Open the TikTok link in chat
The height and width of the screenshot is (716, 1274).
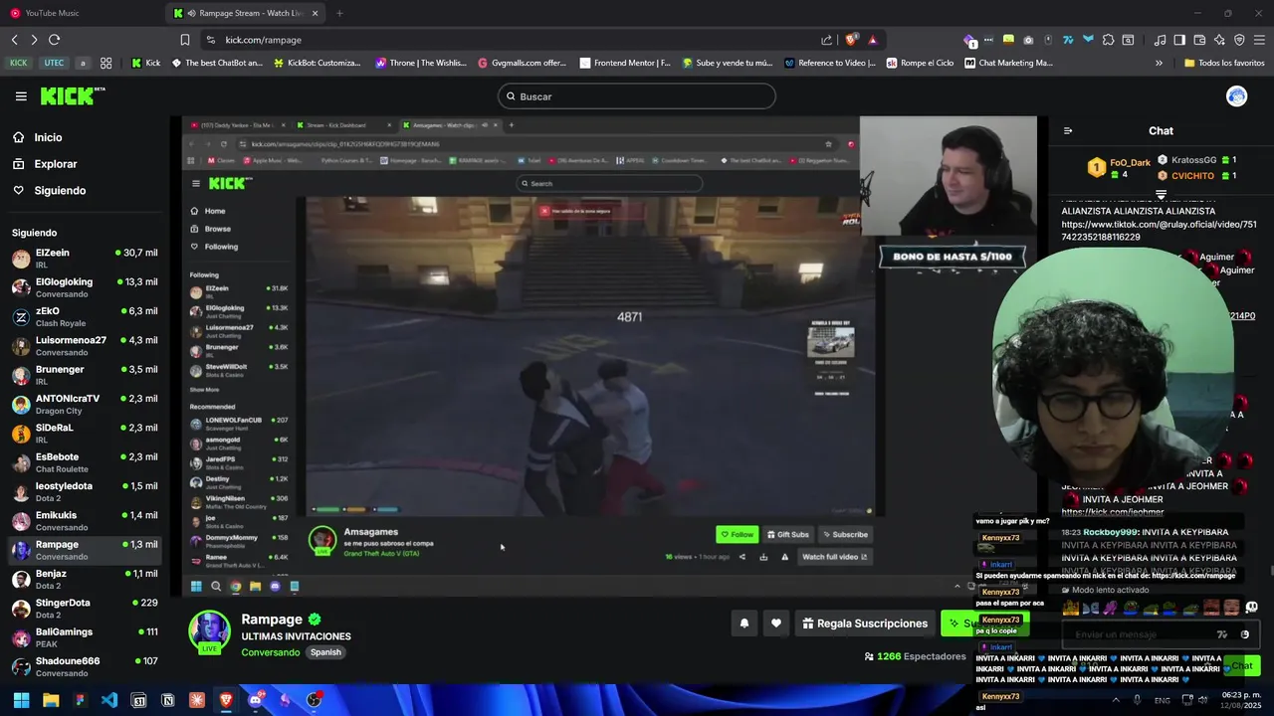[x=1159, y=231]
